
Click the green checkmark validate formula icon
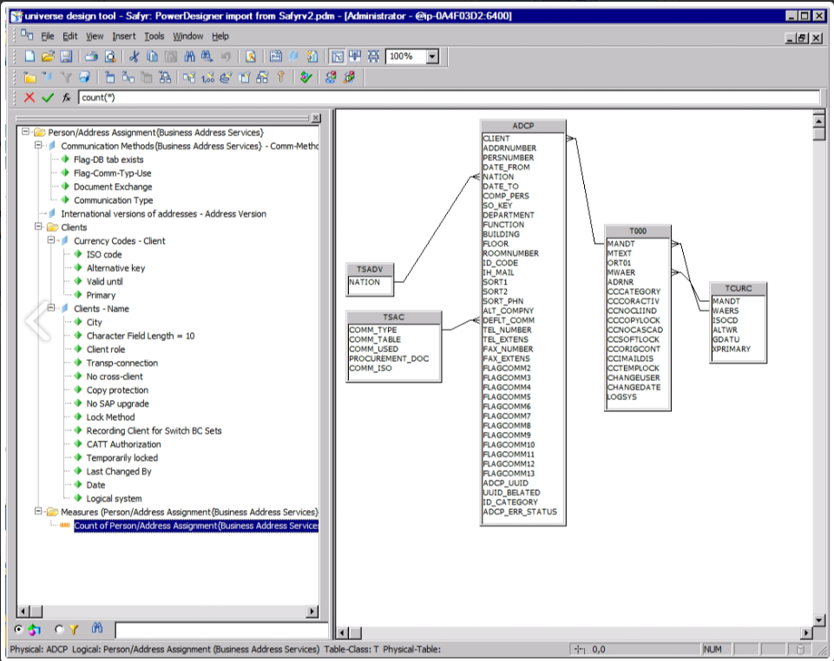pos(48,98)
